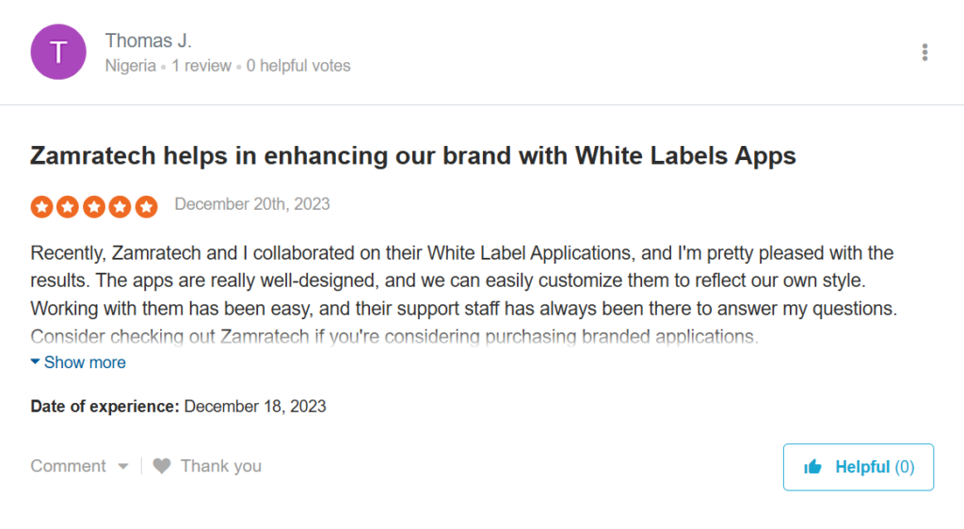Click the December 20th, 2023 review date
This screenshot has width=964, height=529.
252,204
